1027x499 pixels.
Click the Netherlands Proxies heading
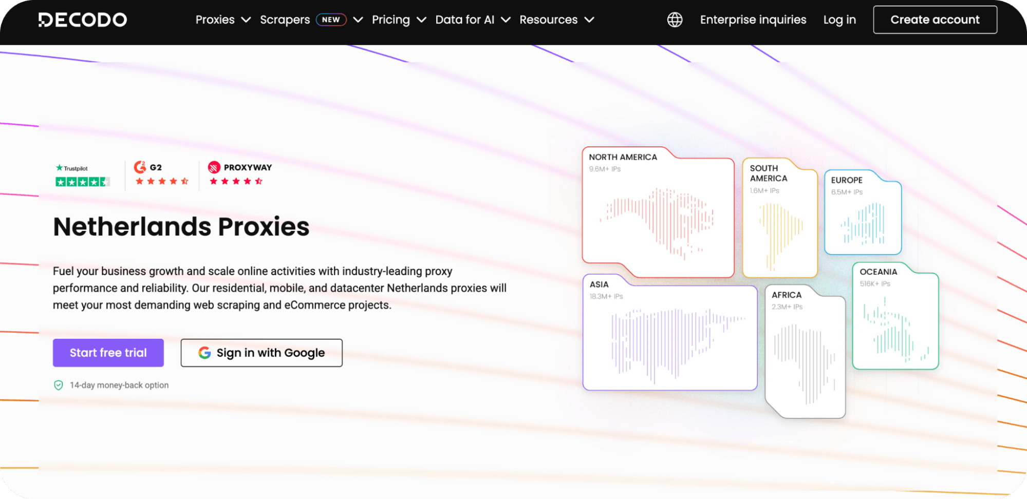click(181, 226)
